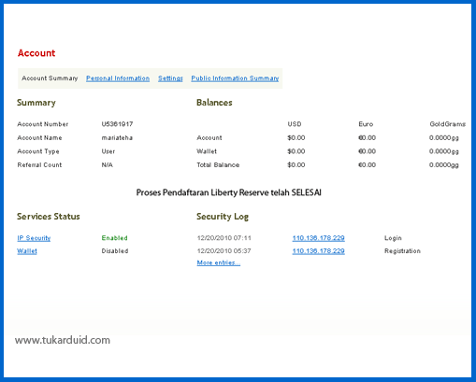
Task: Click the Registration event label
Action: coord(402,251)
